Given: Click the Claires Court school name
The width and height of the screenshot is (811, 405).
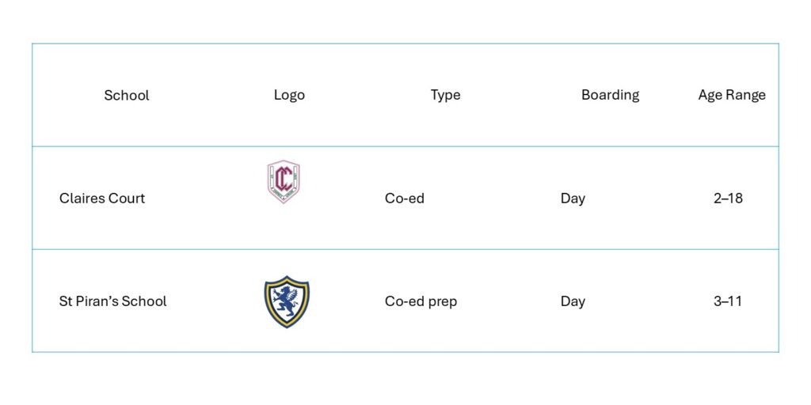Looking at the screenshot, I should [x=102, y=199].
